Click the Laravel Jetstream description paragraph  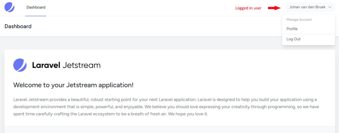point(166,107)
